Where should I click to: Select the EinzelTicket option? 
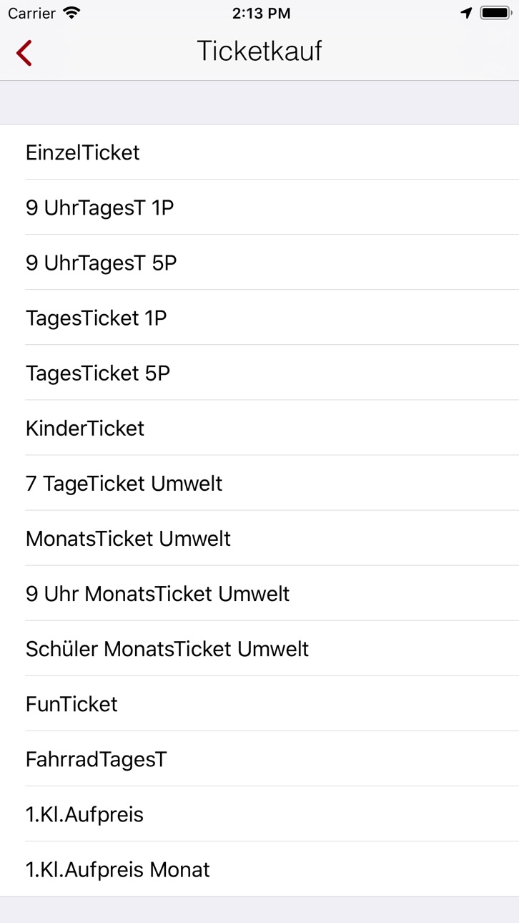(259, 152)
